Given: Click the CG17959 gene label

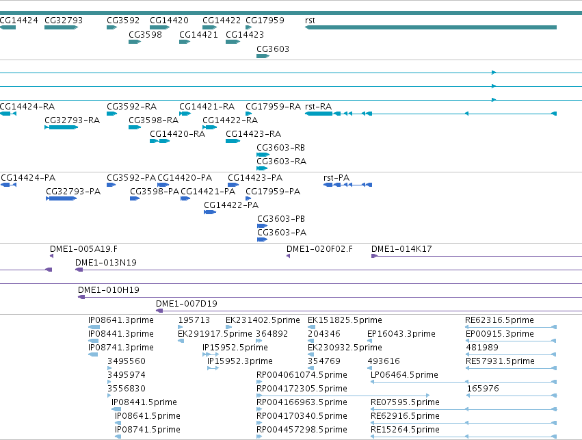Looking at the screenshot, I should pyautogui.click(x=265, y=20).
